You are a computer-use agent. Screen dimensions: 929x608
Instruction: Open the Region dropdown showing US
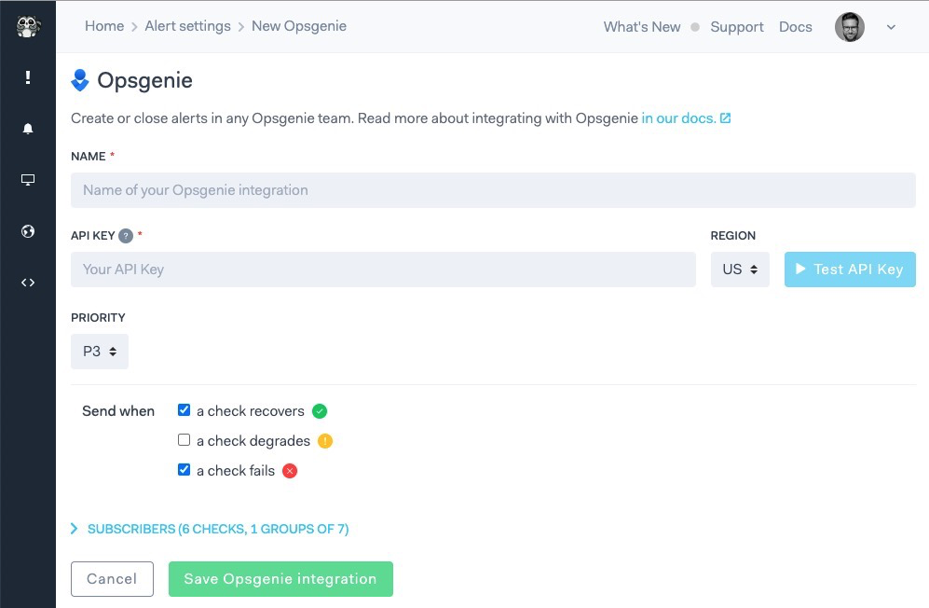click(739, 269)
